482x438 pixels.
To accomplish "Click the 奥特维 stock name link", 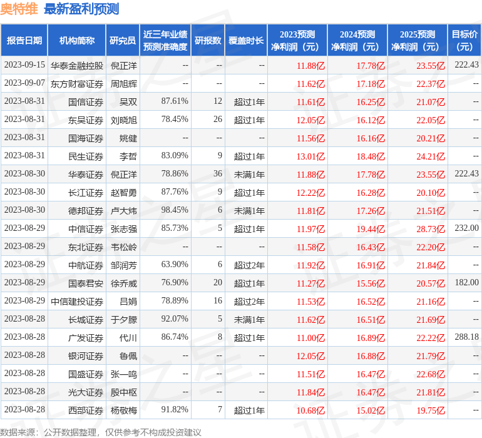I will click(x=19, y=9).
